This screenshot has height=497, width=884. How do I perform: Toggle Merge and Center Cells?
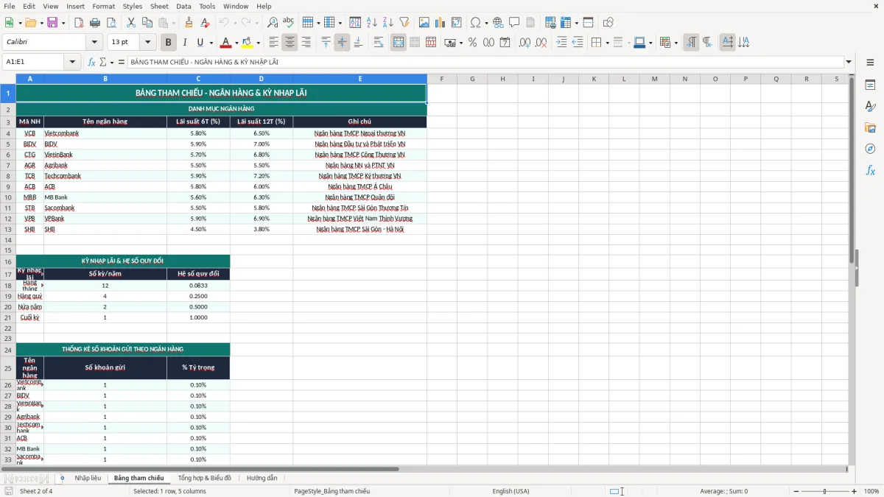tap(399, 43)
